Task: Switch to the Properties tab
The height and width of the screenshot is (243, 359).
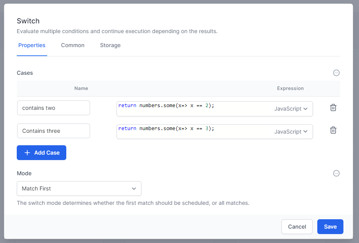Action: click(x=32, y=45)
